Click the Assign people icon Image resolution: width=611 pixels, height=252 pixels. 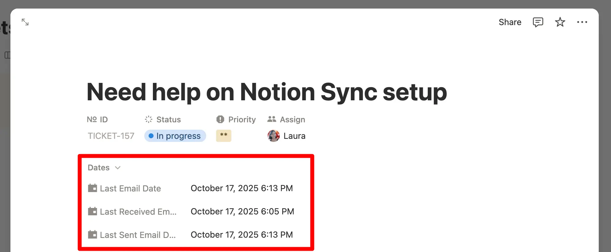[271, 119]
